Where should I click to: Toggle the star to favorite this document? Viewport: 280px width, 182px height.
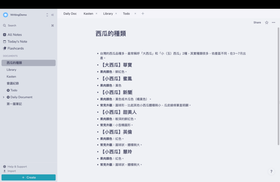pyautogui.click(x=267, y=22)
